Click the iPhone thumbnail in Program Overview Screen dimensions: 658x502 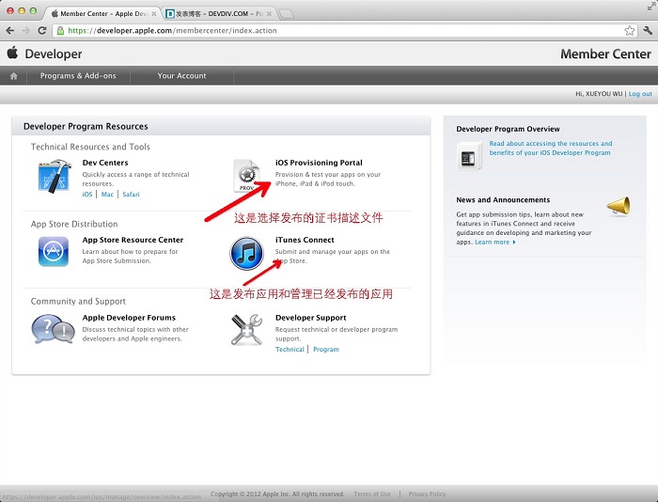click(469, 156)
